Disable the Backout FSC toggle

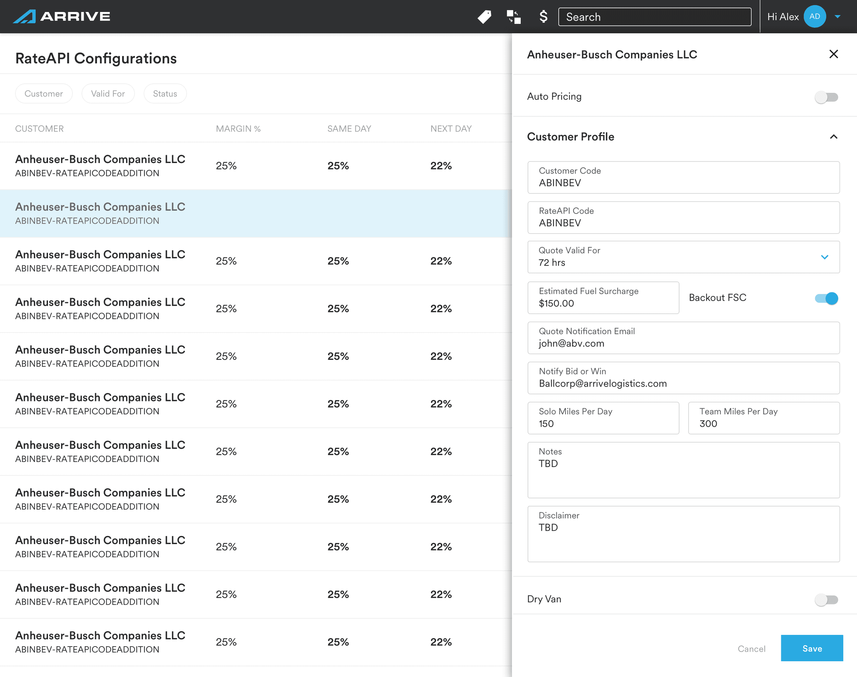point(826,298)
